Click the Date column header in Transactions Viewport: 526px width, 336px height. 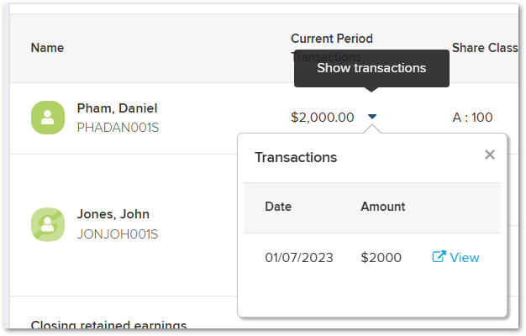pos(278,207)
